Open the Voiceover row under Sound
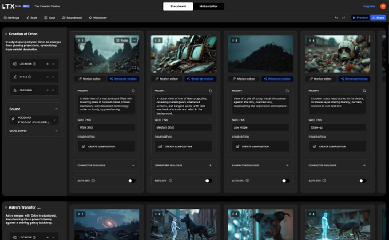Viewport: 389px width, 240px height. [x=34, y=120]
